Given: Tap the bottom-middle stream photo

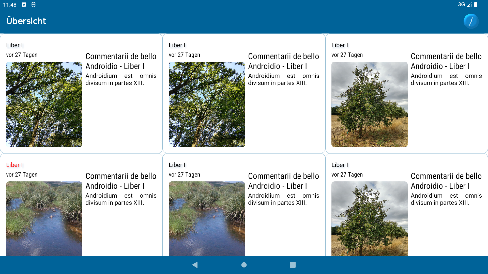Looking at the screenshot, I should (207, 218).
